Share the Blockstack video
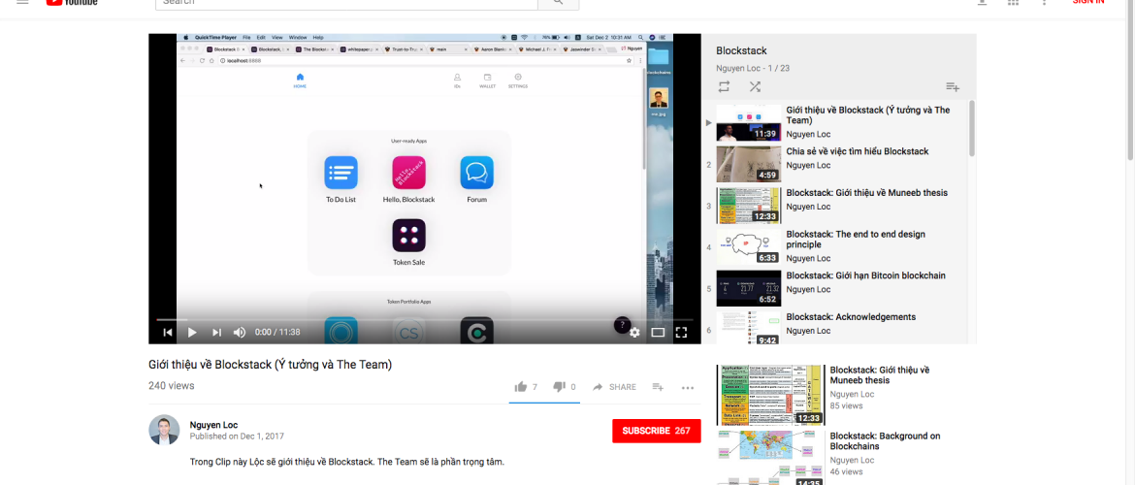 615,387
